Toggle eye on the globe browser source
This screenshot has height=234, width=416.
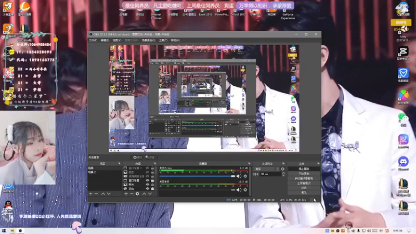(148, 189)
